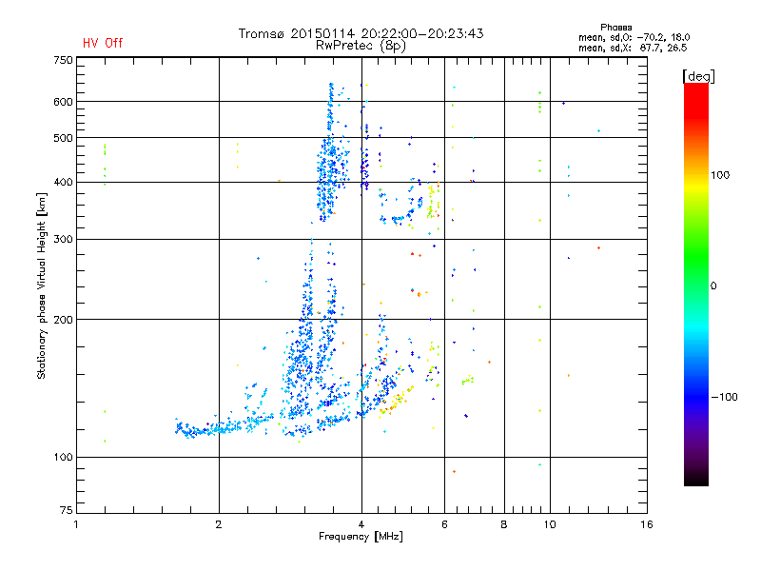Click the x-axis tick label '6'
This screenshot has width=761, height=571.
pos(444,524)
